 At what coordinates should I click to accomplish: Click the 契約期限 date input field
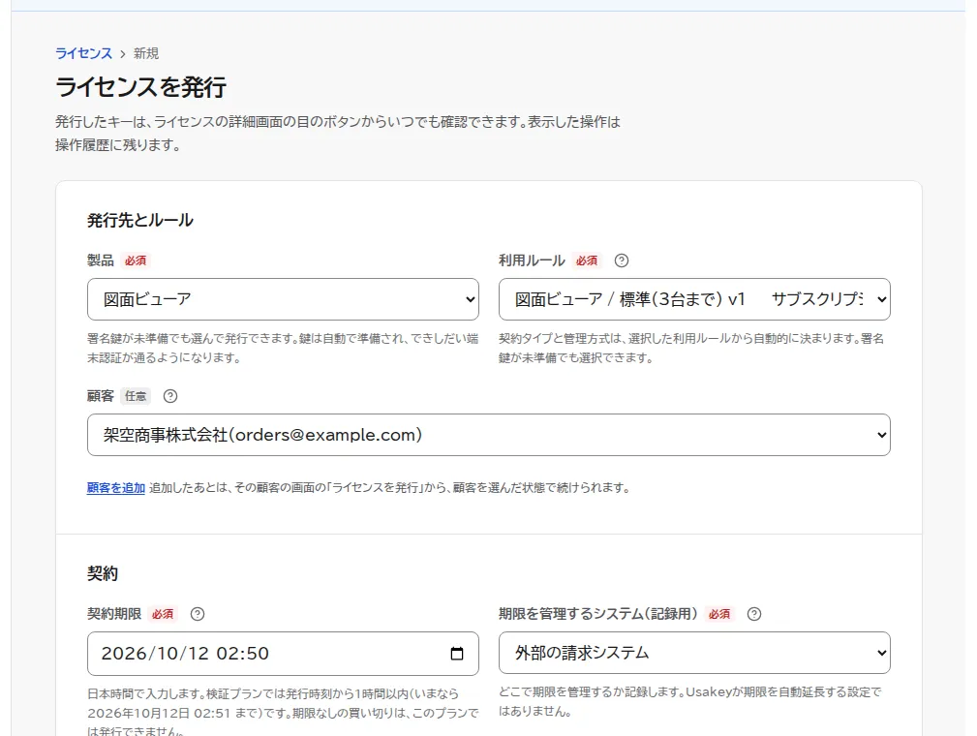[283, 654]
